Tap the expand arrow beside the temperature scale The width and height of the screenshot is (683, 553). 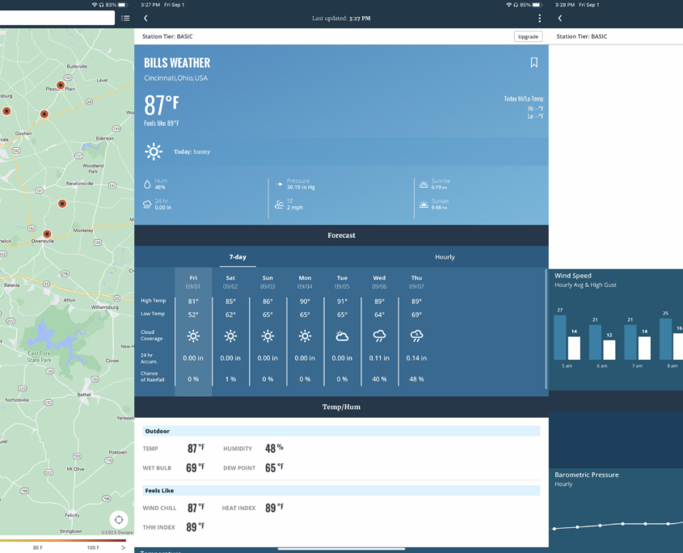tap(123, 547)
